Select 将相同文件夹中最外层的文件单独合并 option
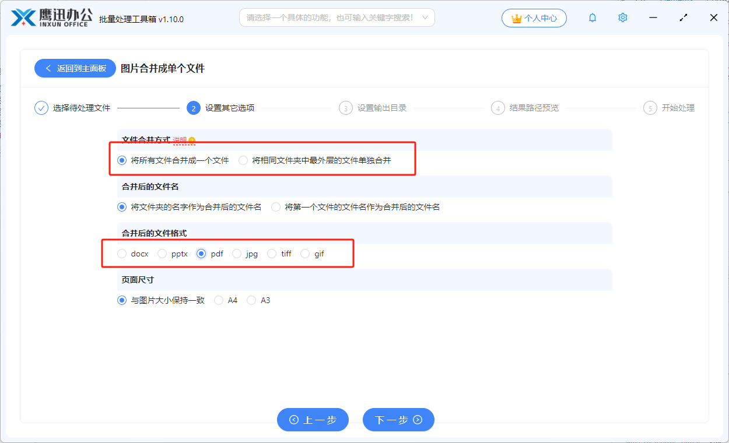729x443 pixels. (315, 160)
